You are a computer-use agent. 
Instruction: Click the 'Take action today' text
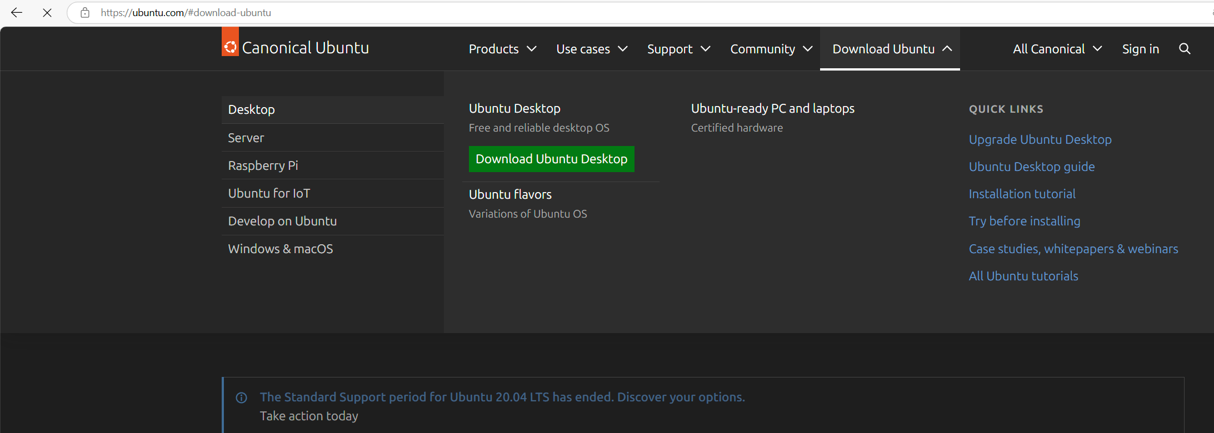point(309,416)
